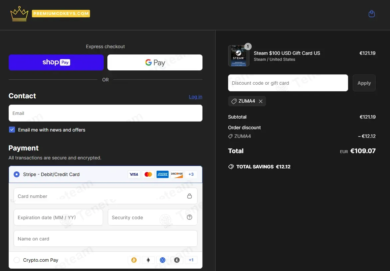This screenshot has width=390, height=271.
Task: Click the Log in link
Action: pos(195,97)
